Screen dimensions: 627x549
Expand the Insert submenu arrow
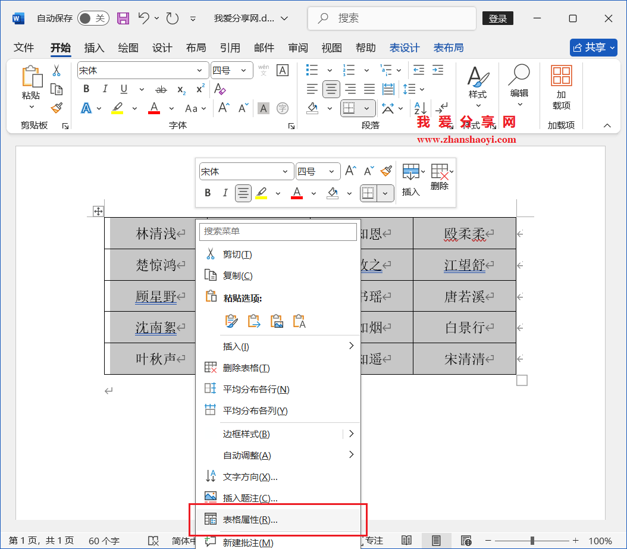(x=351, y=346)
